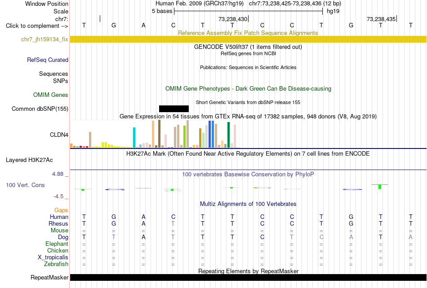This screenshot has width=427, height=288.
Task: Open 'Short Genetic Variants from dbSNP release 155'
Action: 248,102
